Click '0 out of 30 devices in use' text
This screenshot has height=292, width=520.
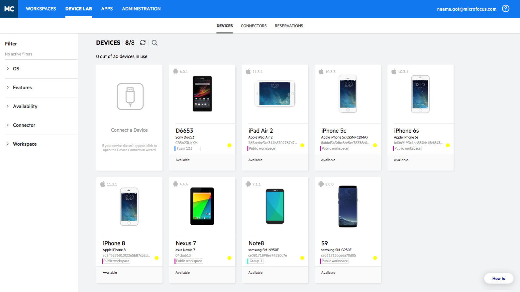tap(122, 56)
